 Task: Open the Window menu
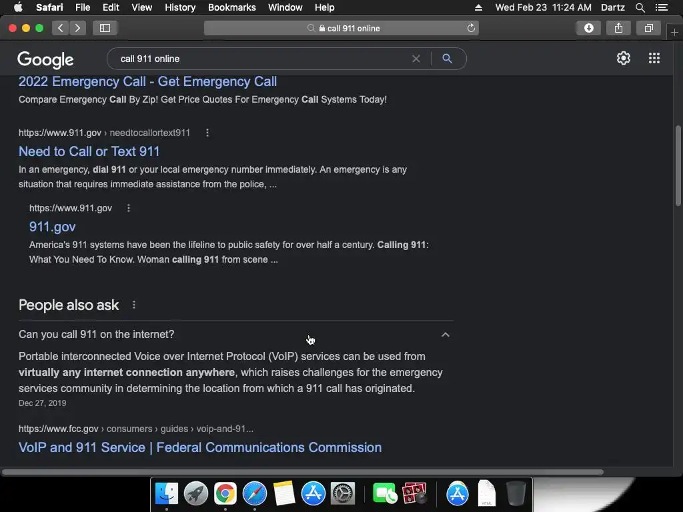coord(285,7)
